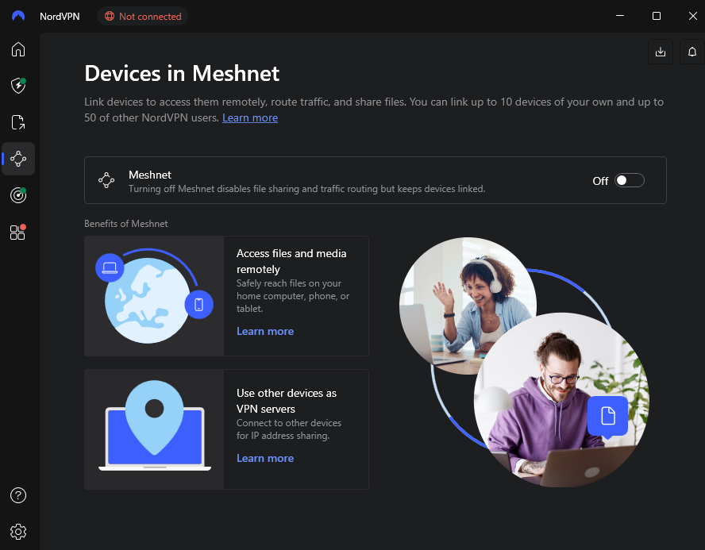Screen dimensions: 705x550
Task: Open the help section
Action: coord(18,495)
